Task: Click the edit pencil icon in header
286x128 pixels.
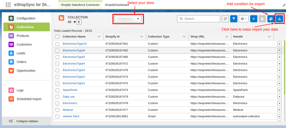Action: tap(284, 5)
